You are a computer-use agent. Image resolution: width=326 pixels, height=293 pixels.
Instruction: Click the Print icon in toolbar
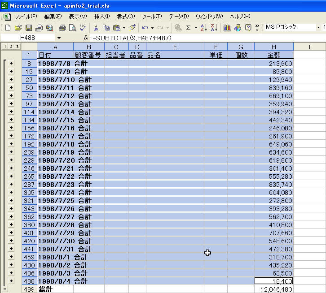62,28
